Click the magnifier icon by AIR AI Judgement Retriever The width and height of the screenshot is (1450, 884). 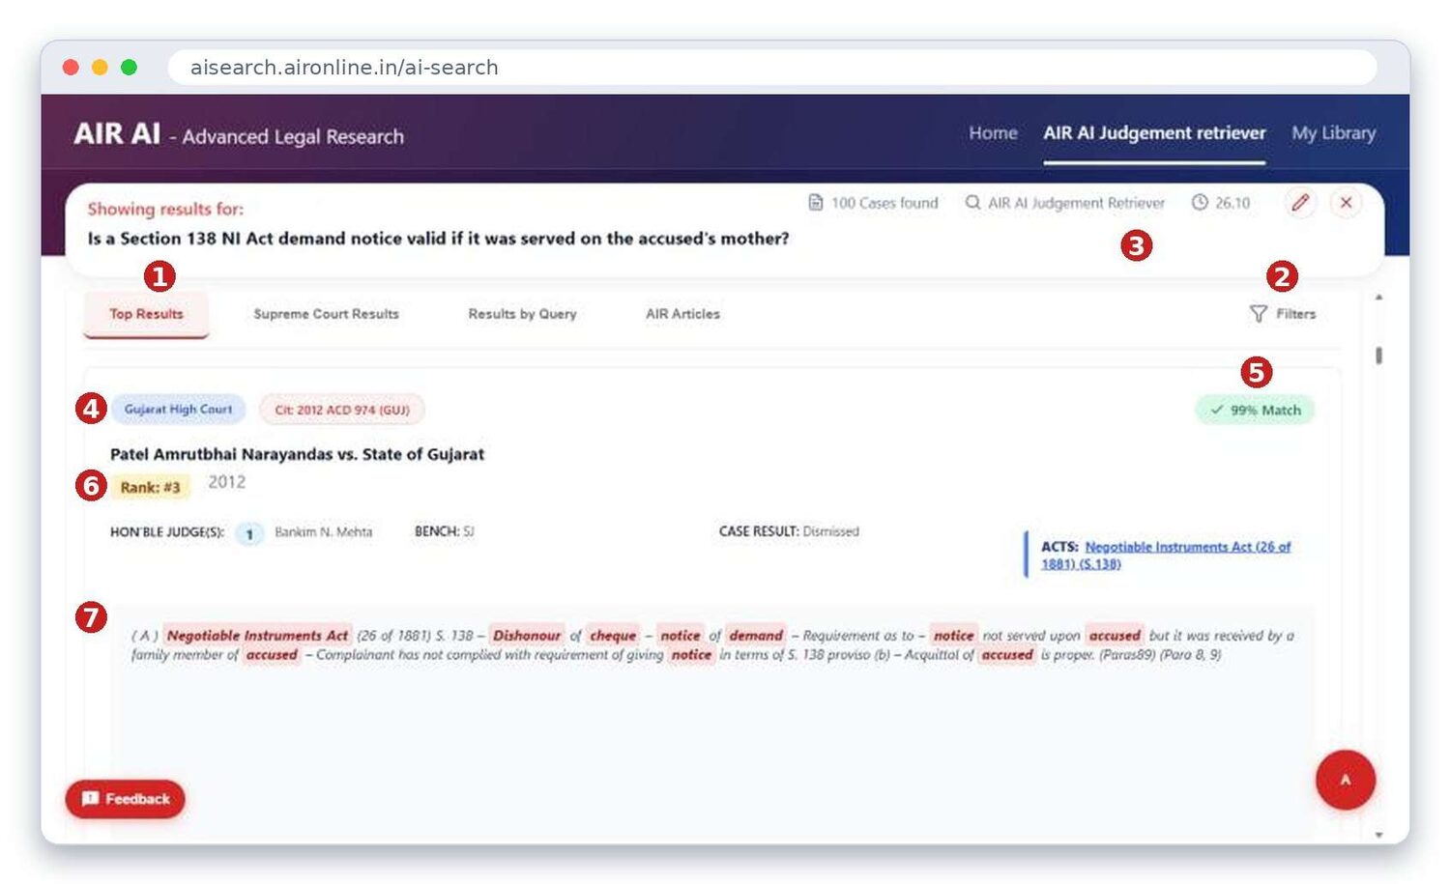coord(972,203)
